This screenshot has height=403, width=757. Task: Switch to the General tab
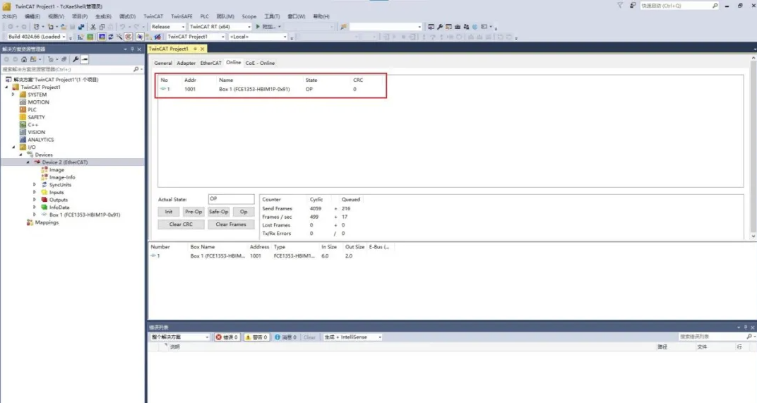pyautogui.click(x=163, y=64)
